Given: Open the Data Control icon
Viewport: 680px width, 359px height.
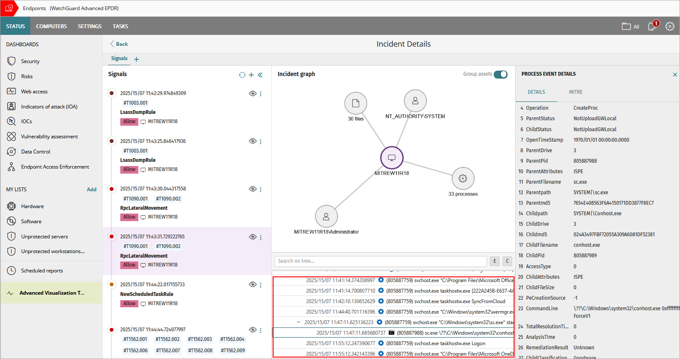Looking at the screenshot, I should 11,152.
